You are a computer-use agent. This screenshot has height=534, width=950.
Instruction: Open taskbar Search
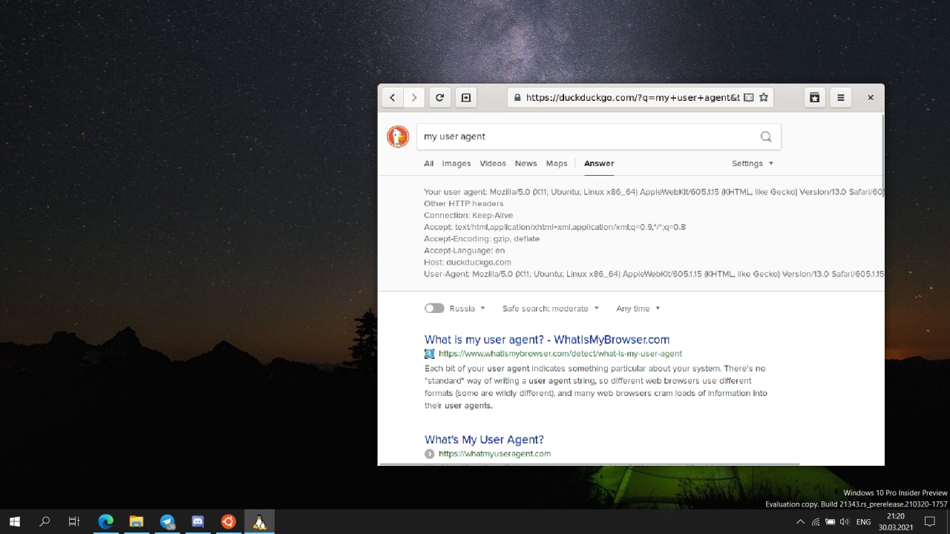pyautogui.click(x=45, y=521)
